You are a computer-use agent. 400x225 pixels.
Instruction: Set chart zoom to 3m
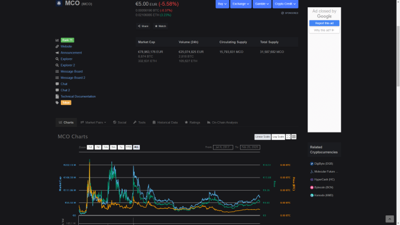113,147
